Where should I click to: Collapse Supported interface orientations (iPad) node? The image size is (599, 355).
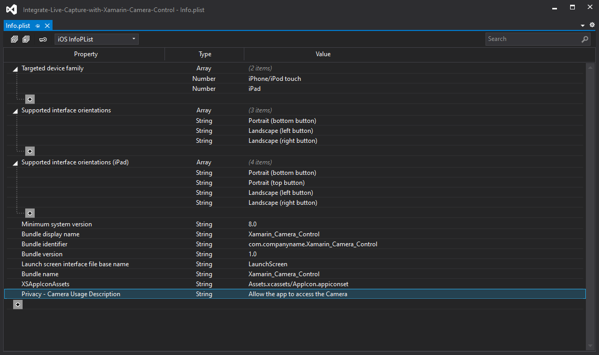(15, 163)
